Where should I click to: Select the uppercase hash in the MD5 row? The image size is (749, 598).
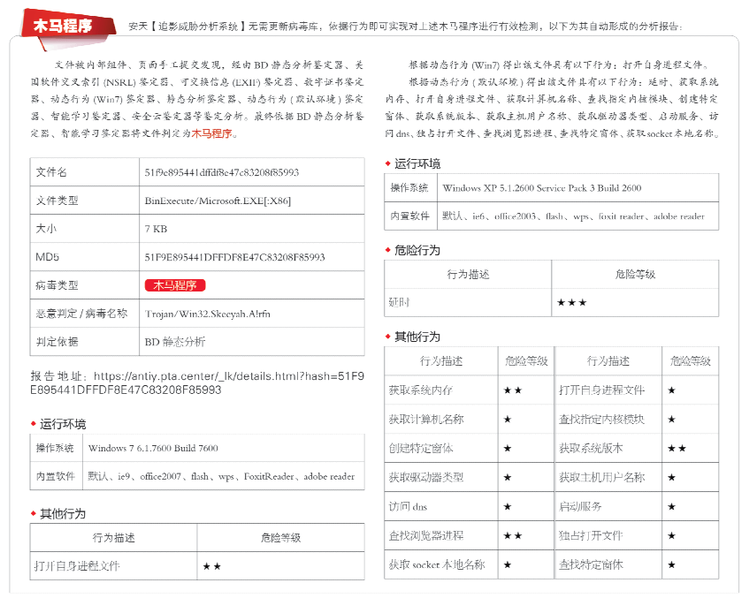pyautogui.click(x=234, y=257)
